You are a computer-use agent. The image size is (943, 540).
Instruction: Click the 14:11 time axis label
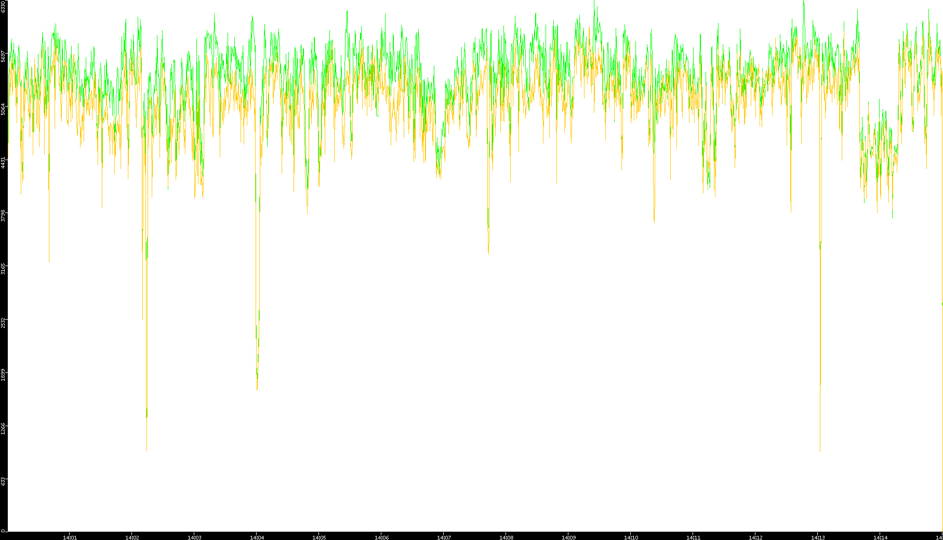693,537
